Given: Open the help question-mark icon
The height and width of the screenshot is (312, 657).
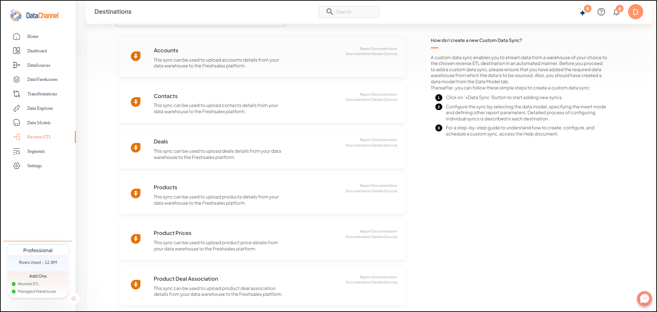Looking at the screenshot, I should click(601, 12).
